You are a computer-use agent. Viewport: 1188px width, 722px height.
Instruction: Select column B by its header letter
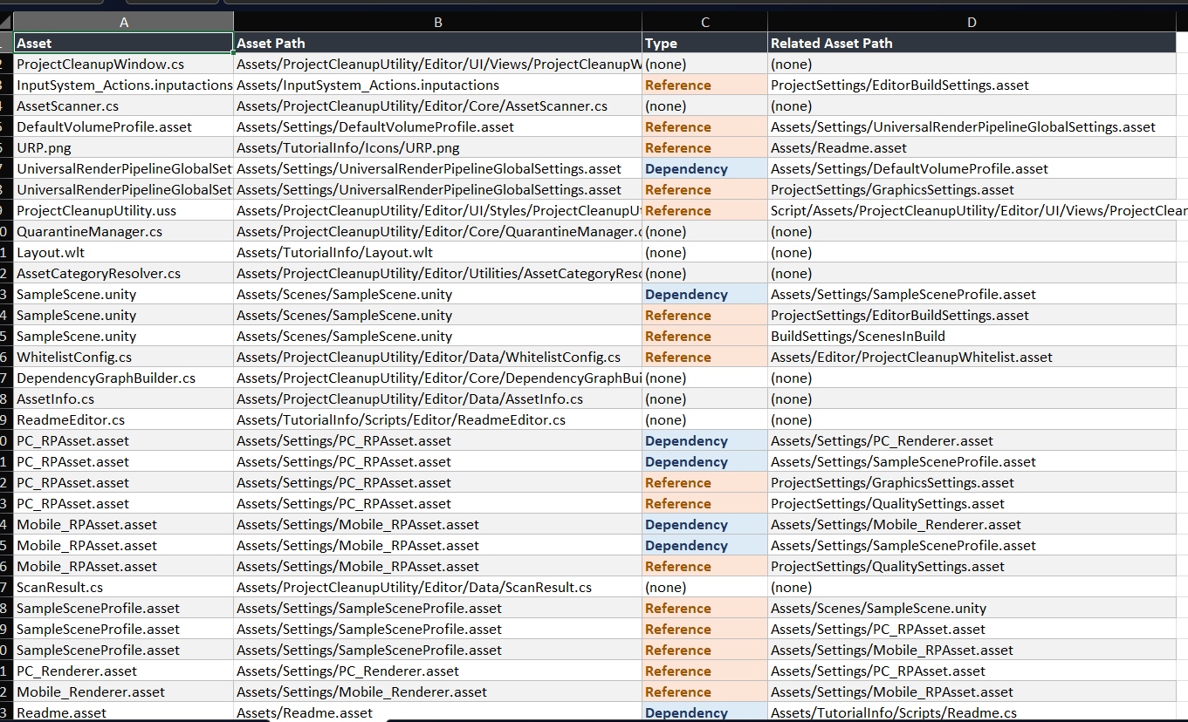(x=438, y=22)
